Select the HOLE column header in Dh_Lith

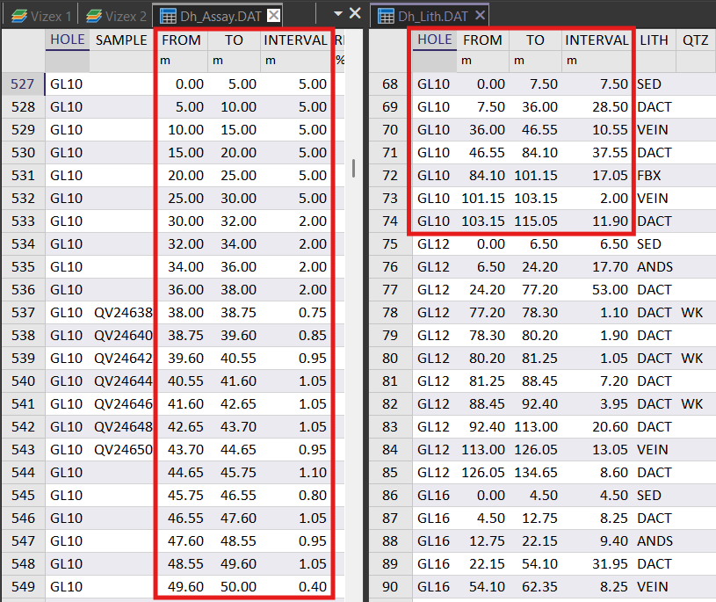click(x=435, y=40)
